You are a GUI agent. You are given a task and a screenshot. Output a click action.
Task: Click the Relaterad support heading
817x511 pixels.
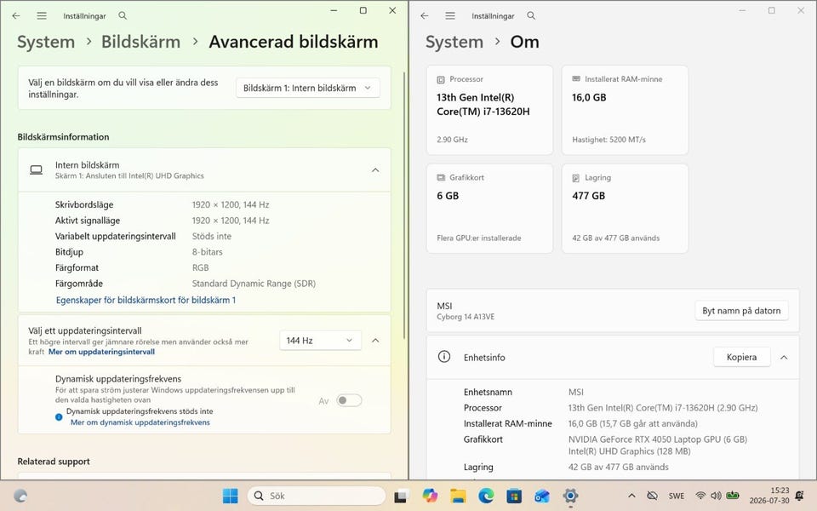pos(54,462)
